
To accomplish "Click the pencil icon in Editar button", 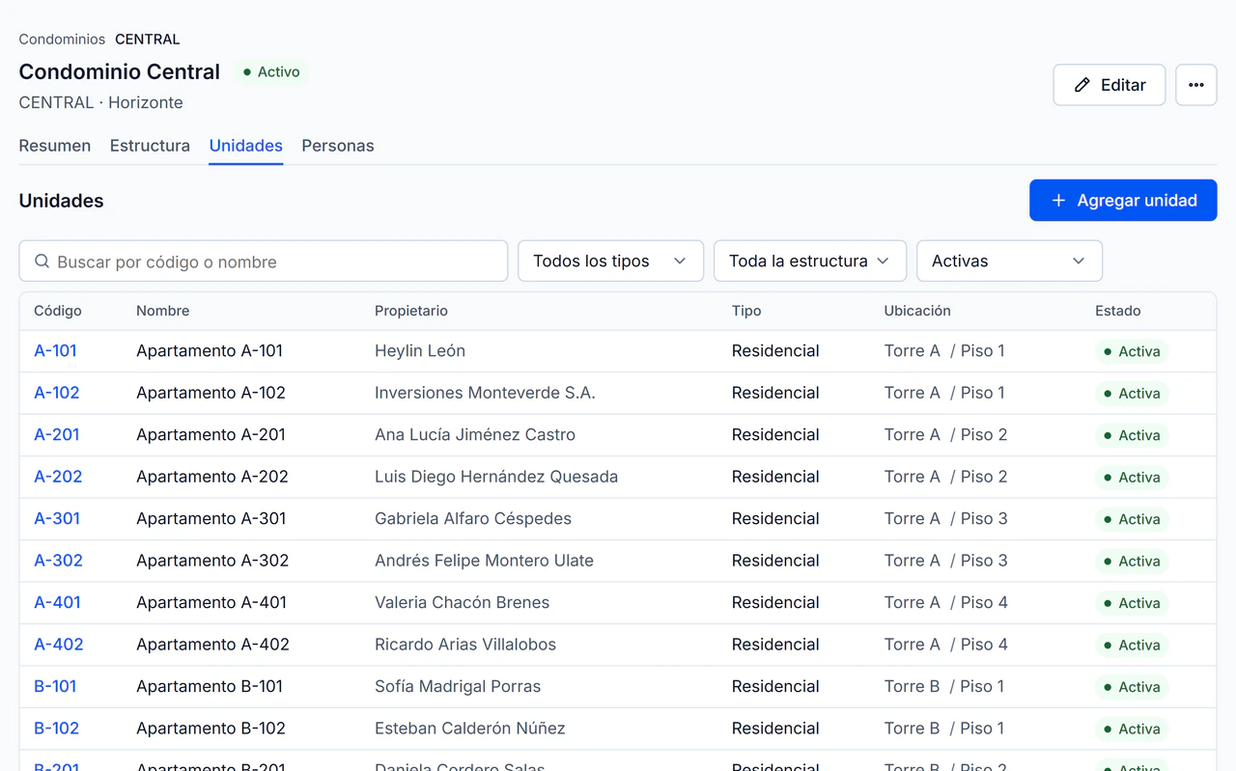I will click(x=1082, y=85).
